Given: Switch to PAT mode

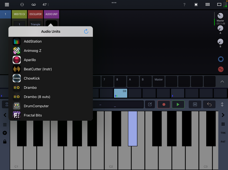Looking at the screenshot, I should (223, 142).
